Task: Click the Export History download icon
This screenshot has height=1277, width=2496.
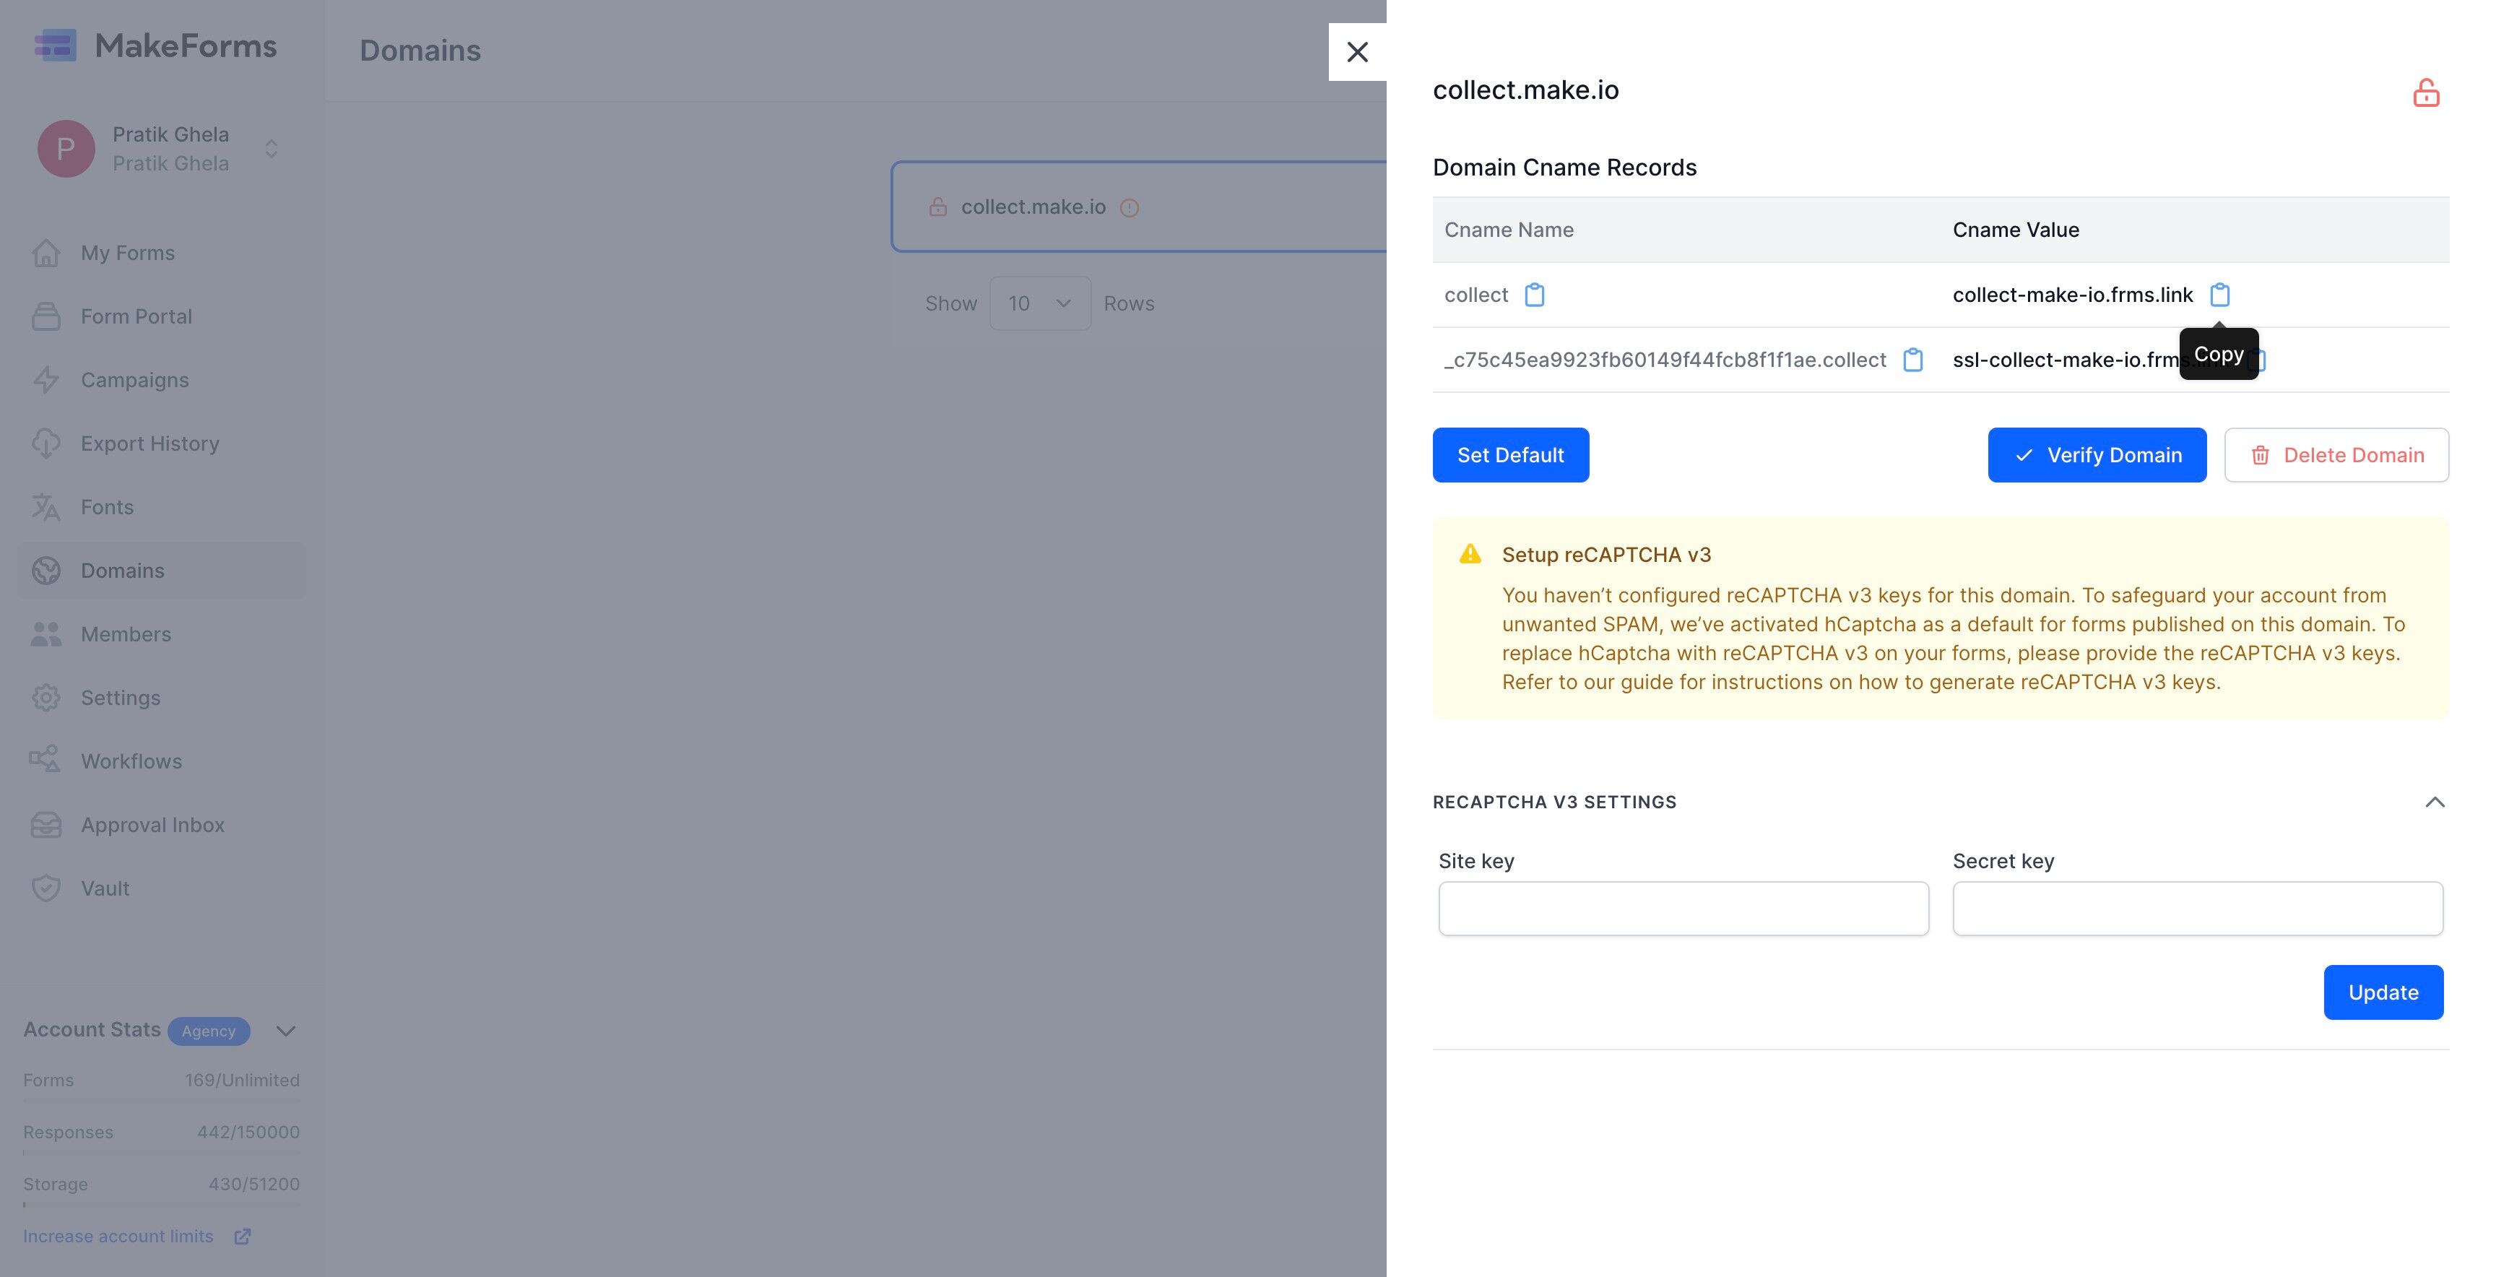Action: click(x=45, y=443)
